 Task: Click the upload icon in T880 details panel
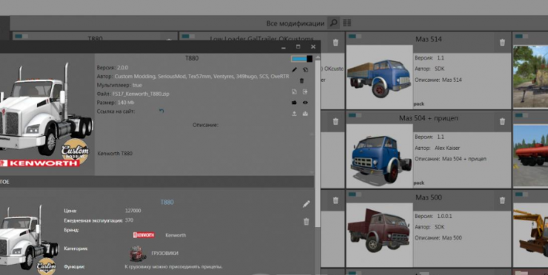(x=294, y=113)
